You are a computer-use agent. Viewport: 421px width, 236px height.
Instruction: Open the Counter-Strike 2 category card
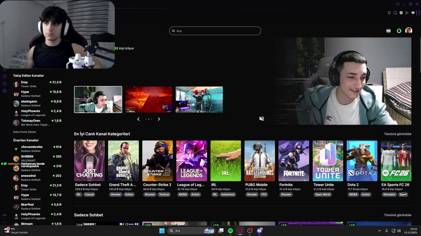pos(158,161)
